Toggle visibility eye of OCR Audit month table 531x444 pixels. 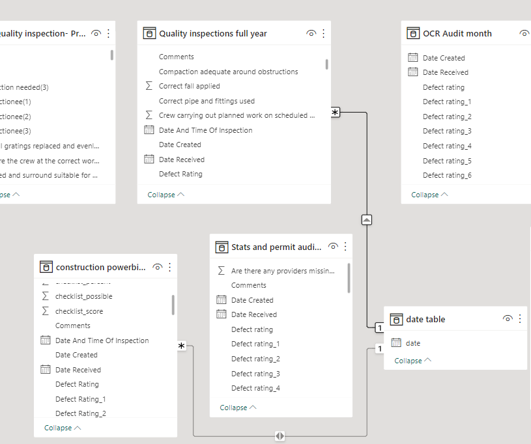click(x=524, y=33)
